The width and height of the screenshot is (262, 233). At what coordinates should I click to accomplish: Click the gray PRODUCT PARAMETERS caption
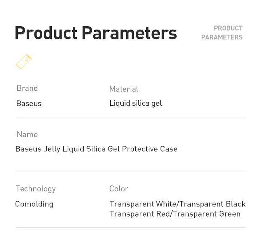click(x=222, y=33)
